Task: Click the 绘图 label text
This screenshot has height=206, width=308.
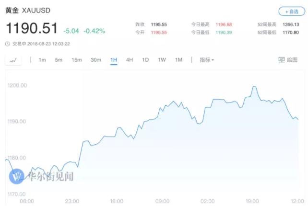Action: tap(292, 60)
